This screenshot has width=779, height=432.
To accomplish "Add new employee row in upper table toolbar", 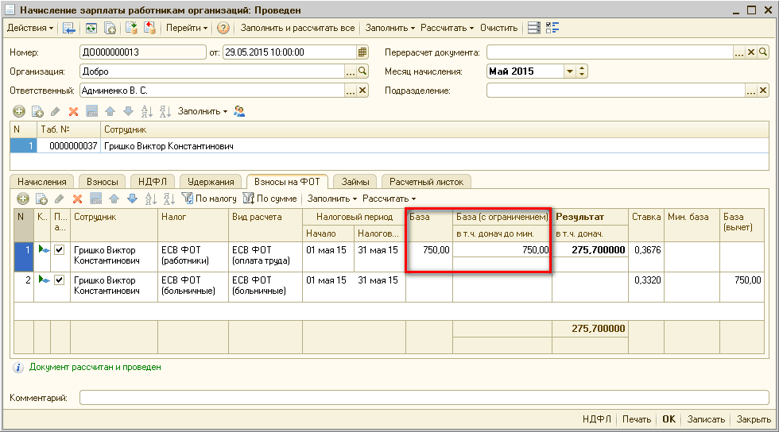I will tap(19, 111).
